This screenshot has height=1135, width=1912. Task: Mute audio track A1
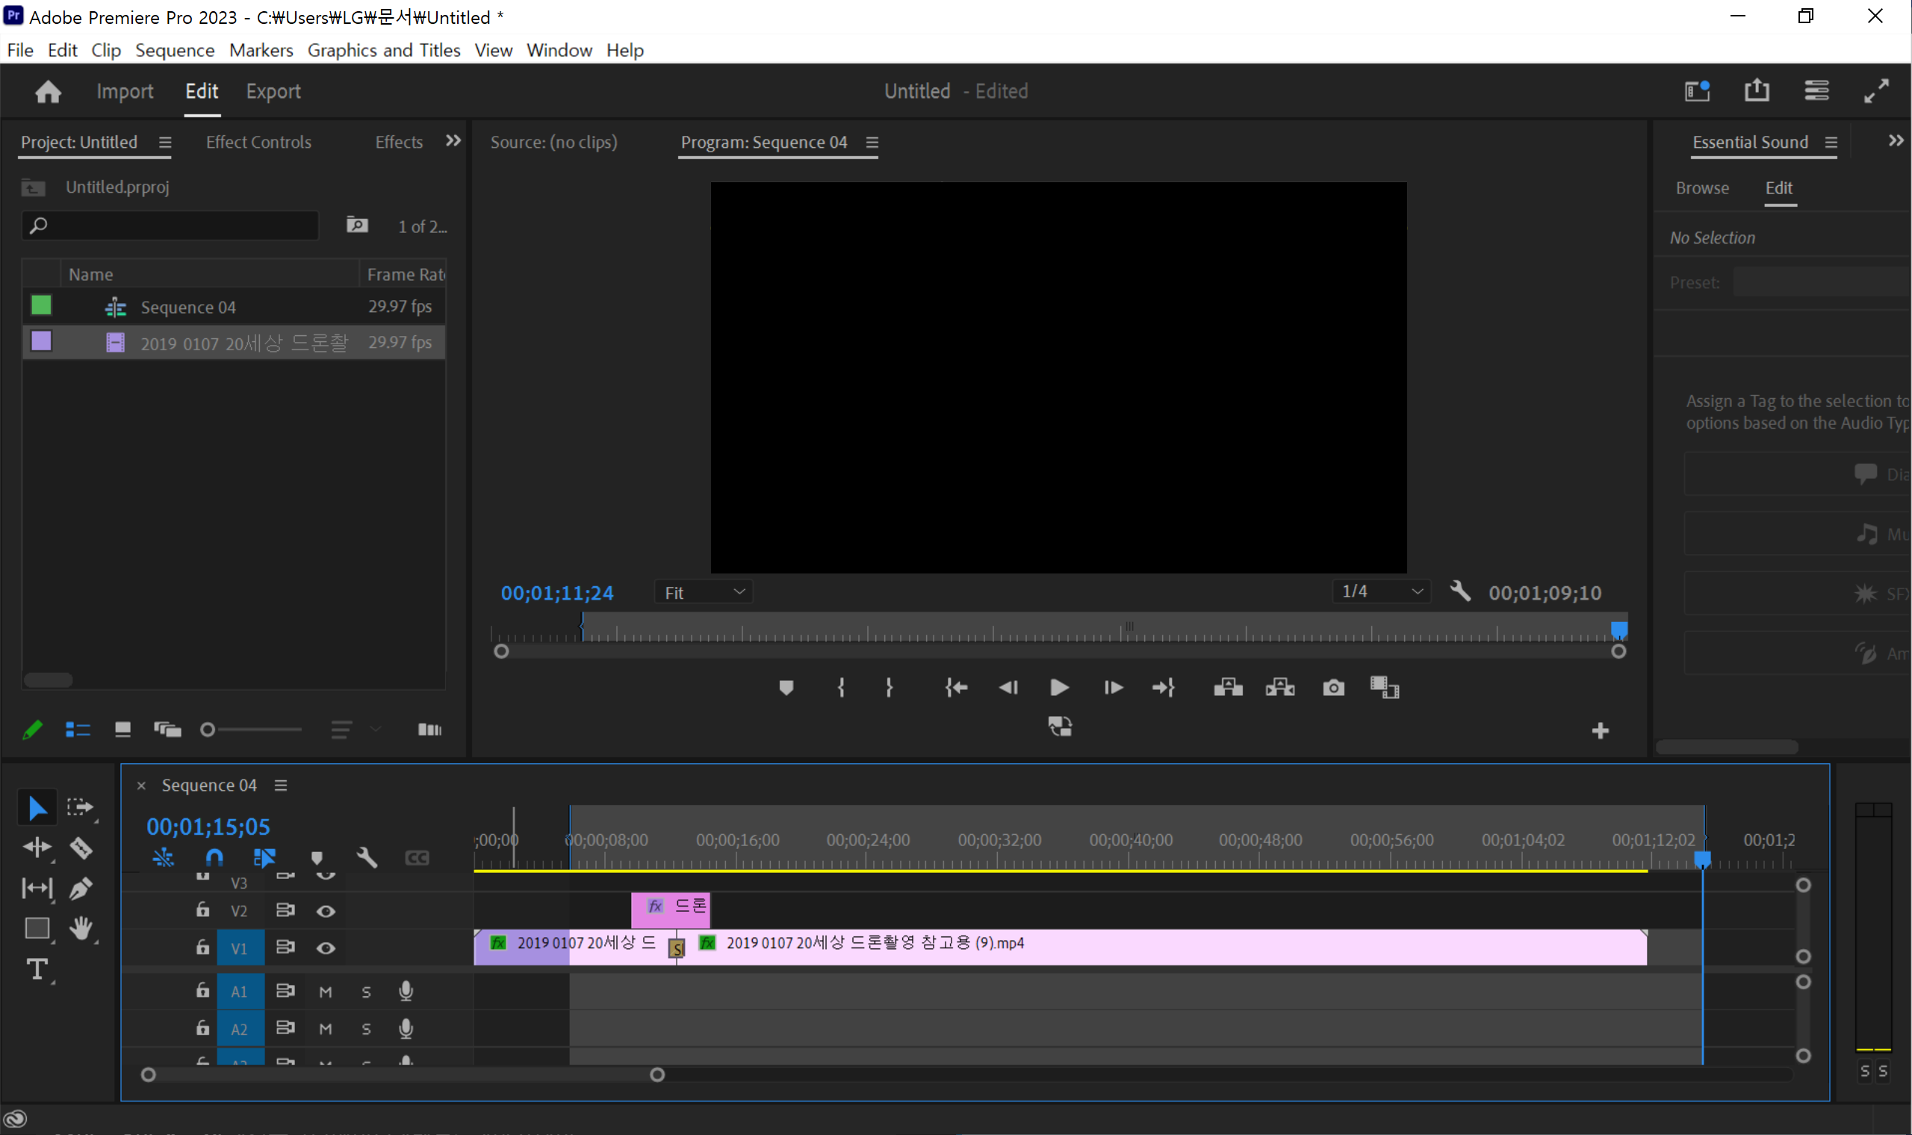click(x=326, y=991)
